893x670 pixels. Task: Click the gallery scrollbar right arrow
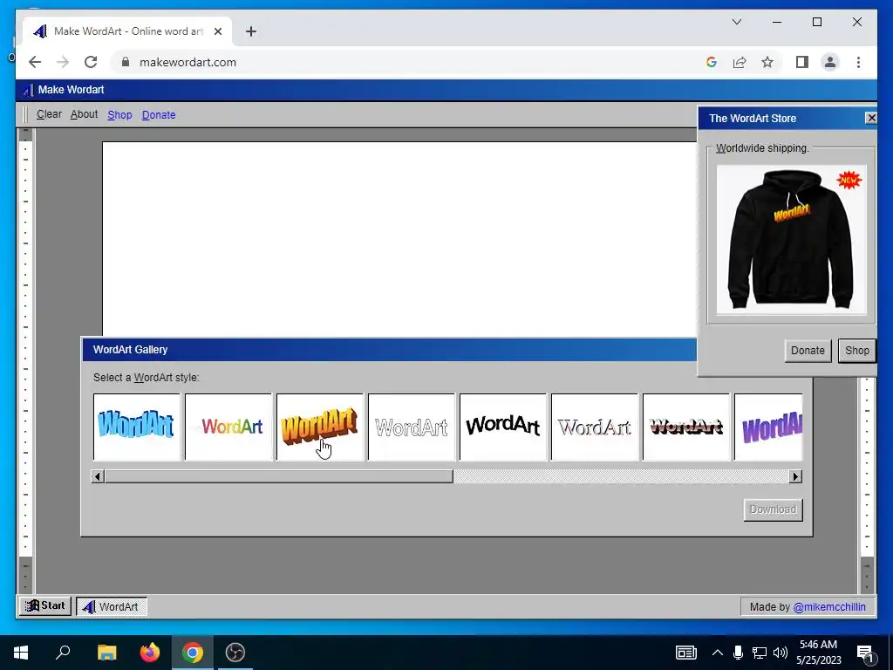click(795, 476)
